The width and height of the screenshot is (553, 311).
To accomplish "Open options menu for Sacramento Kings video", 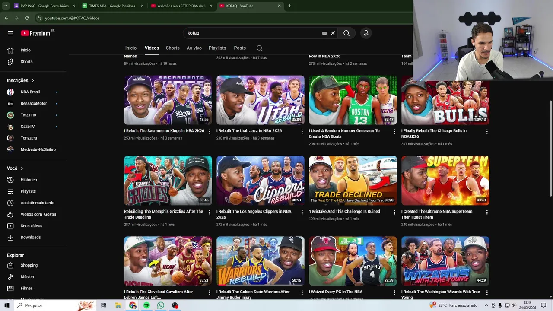I will tap(210, 131).
